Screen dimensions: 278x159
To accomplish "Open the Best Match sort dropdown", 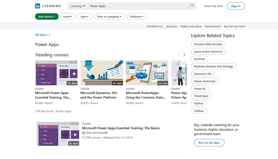I will (47, 17).
